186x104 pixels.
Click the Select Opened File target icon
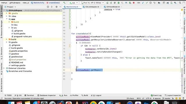(x=48, y=7)
